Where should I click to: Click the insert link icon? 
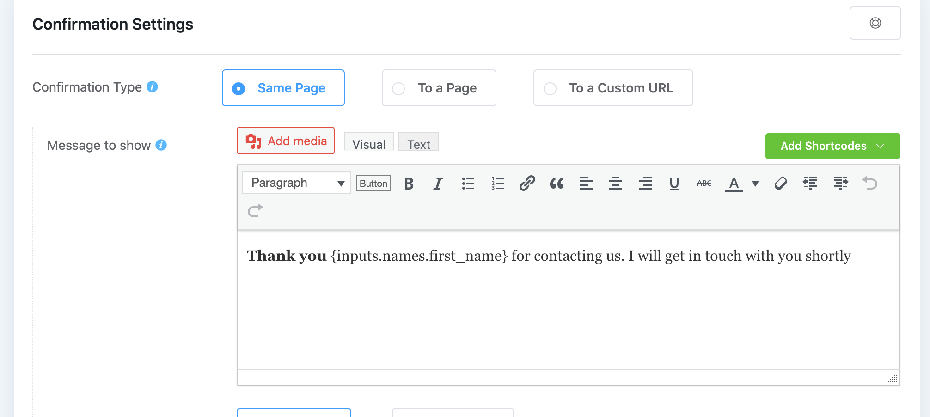coord(527,184)
